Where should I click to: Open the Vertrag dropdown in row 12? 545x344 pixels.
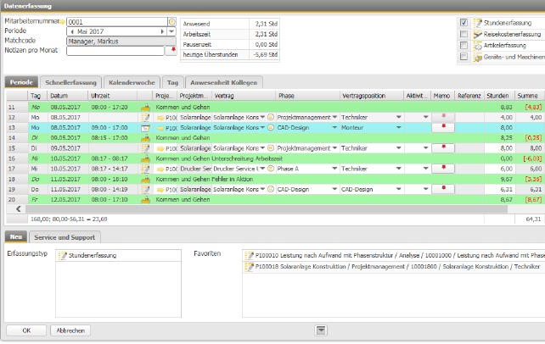(262, 117)
